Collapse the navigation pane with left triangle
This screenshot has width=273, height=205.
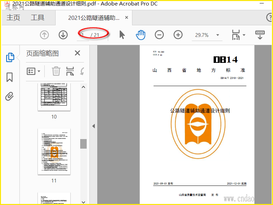(x=94, y=126)
